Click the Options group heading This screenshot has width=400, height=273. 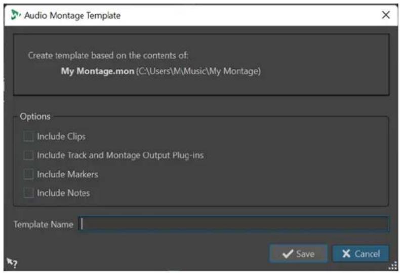(x=35, y=116)
